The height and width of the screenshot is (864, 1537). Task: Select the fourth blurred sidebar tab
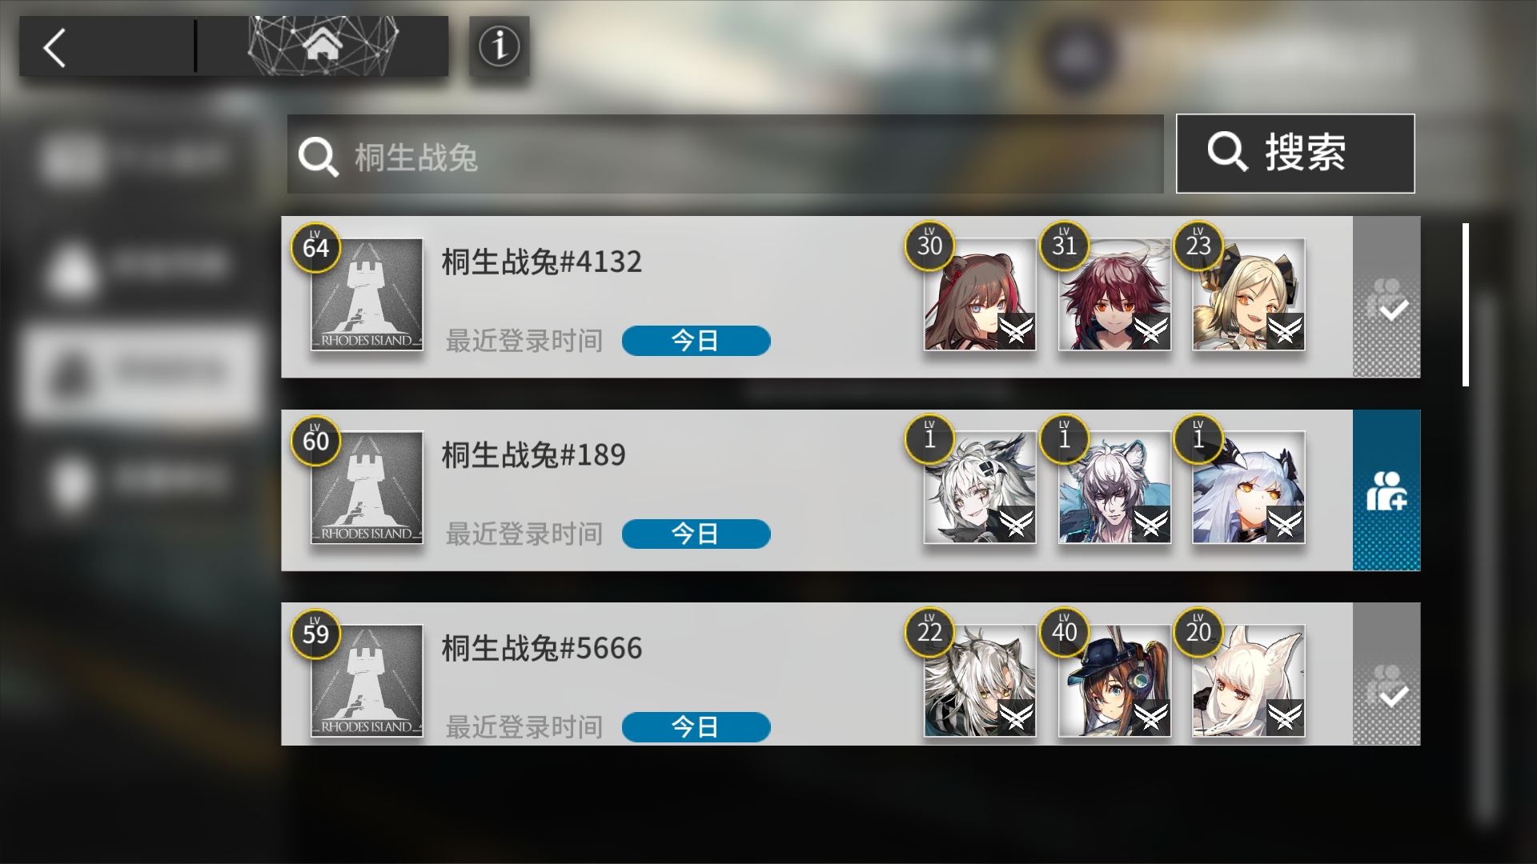point(136,480)
